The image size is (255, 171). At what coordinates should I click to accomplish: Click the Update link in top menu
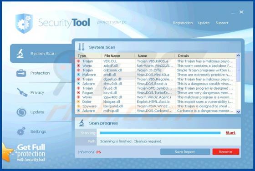point(204,23)
